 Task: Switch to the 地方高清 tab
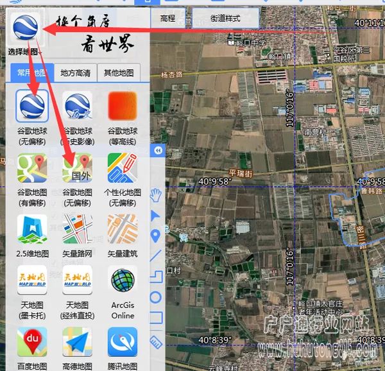coord(75,73)
